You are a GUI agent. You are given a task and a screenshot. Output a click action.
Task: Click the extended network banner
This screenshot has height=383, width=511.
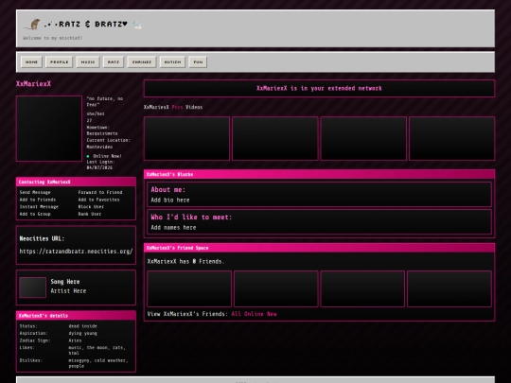[319, 88]
